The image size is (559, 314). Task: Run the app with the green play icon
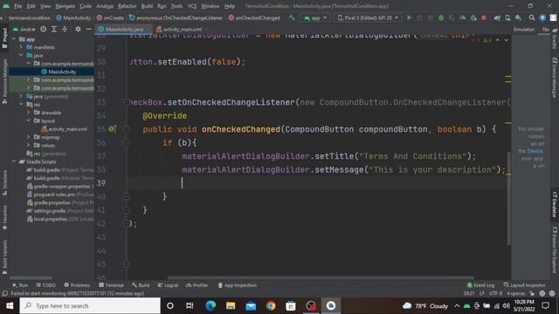pos(410,17)
